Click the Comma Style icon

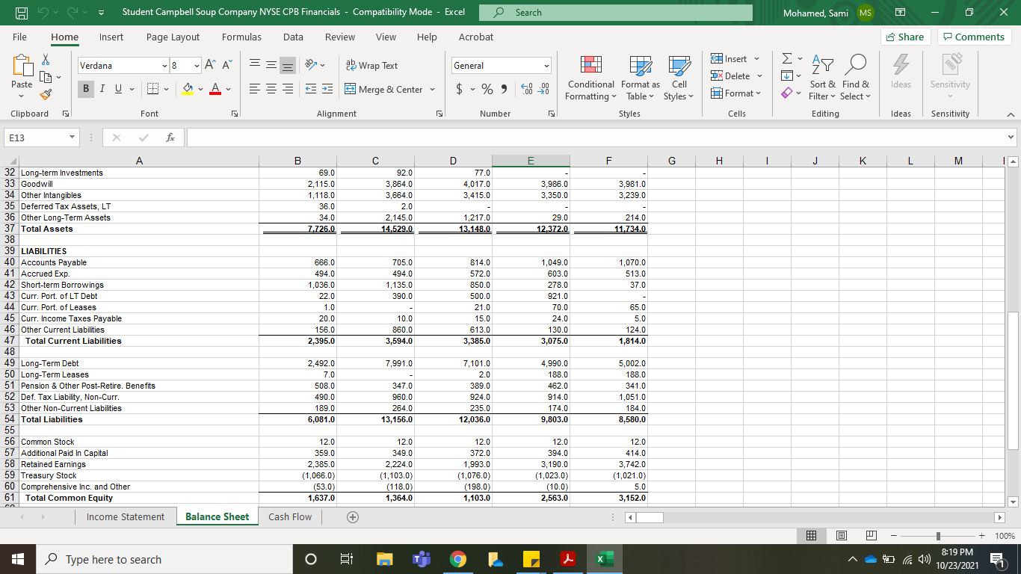tap(503, 88)
